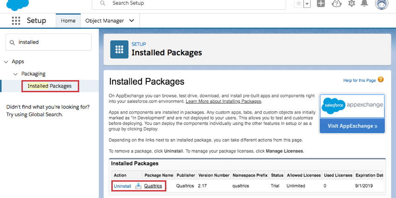Select Installed Packages in the sidebar
Image resolution: width=396 pixels, height=198 pixels.
(x=49, y=86)
